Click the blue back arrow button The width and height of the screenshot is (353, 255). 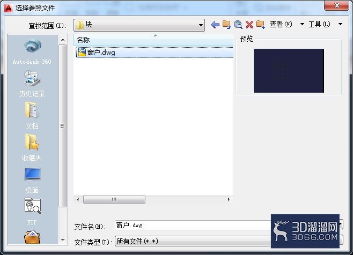[215, 24]
